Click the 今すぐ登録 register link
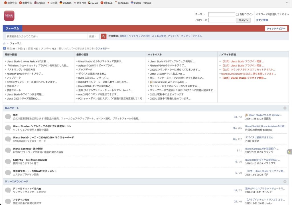 (262, 20)
